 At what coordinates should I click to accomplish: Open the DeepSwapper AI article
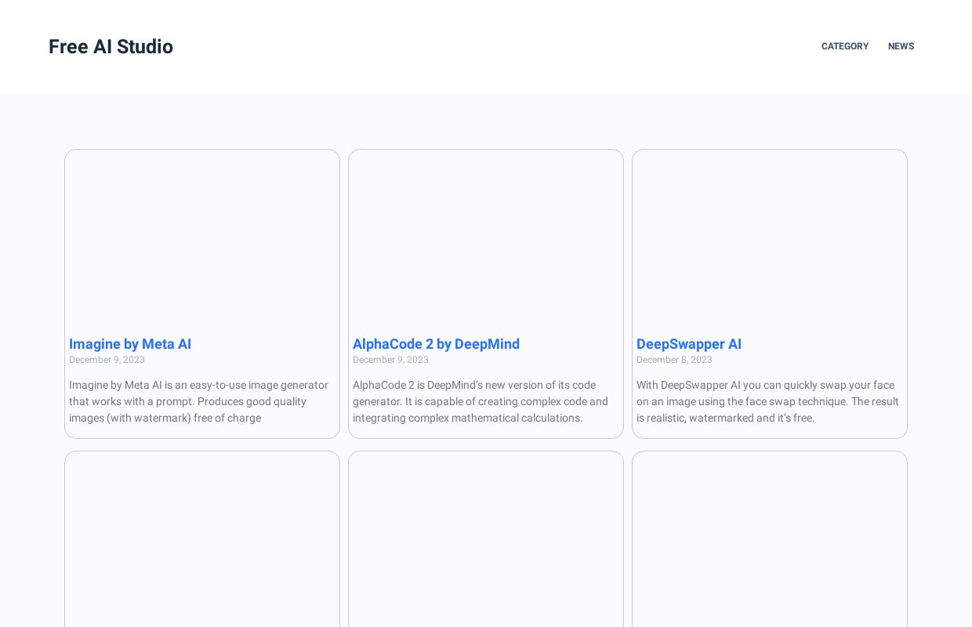tap(689, 344)
